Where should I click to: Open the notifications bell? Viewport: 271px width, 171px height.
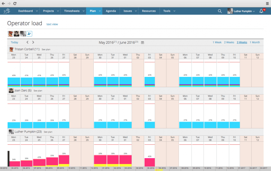(x=262, y=11)
